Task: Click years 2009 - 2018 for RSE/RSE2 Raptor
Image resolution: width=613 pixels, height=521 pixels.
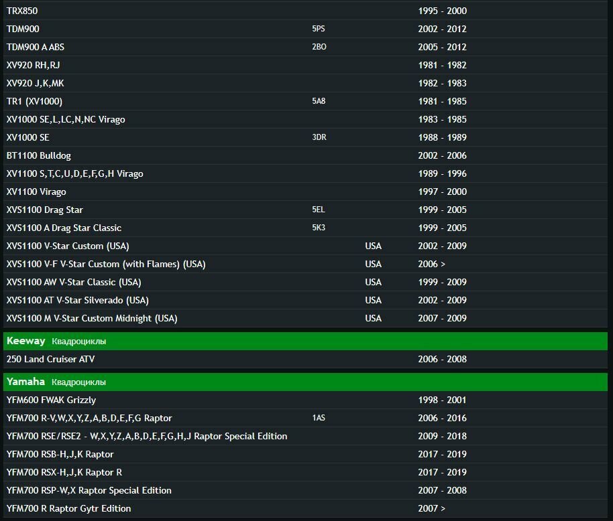Action: (442, 437)
